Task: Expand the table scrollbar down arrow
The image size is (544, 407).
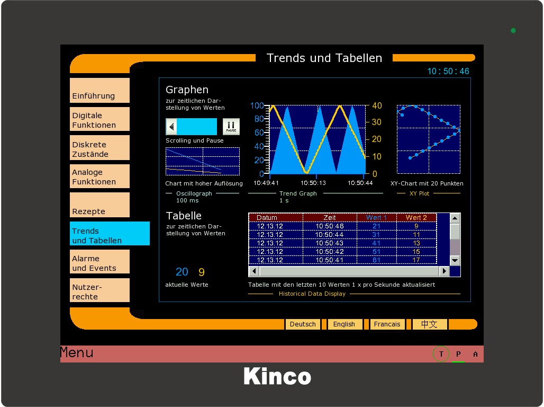Action: [x=454, y=261]
